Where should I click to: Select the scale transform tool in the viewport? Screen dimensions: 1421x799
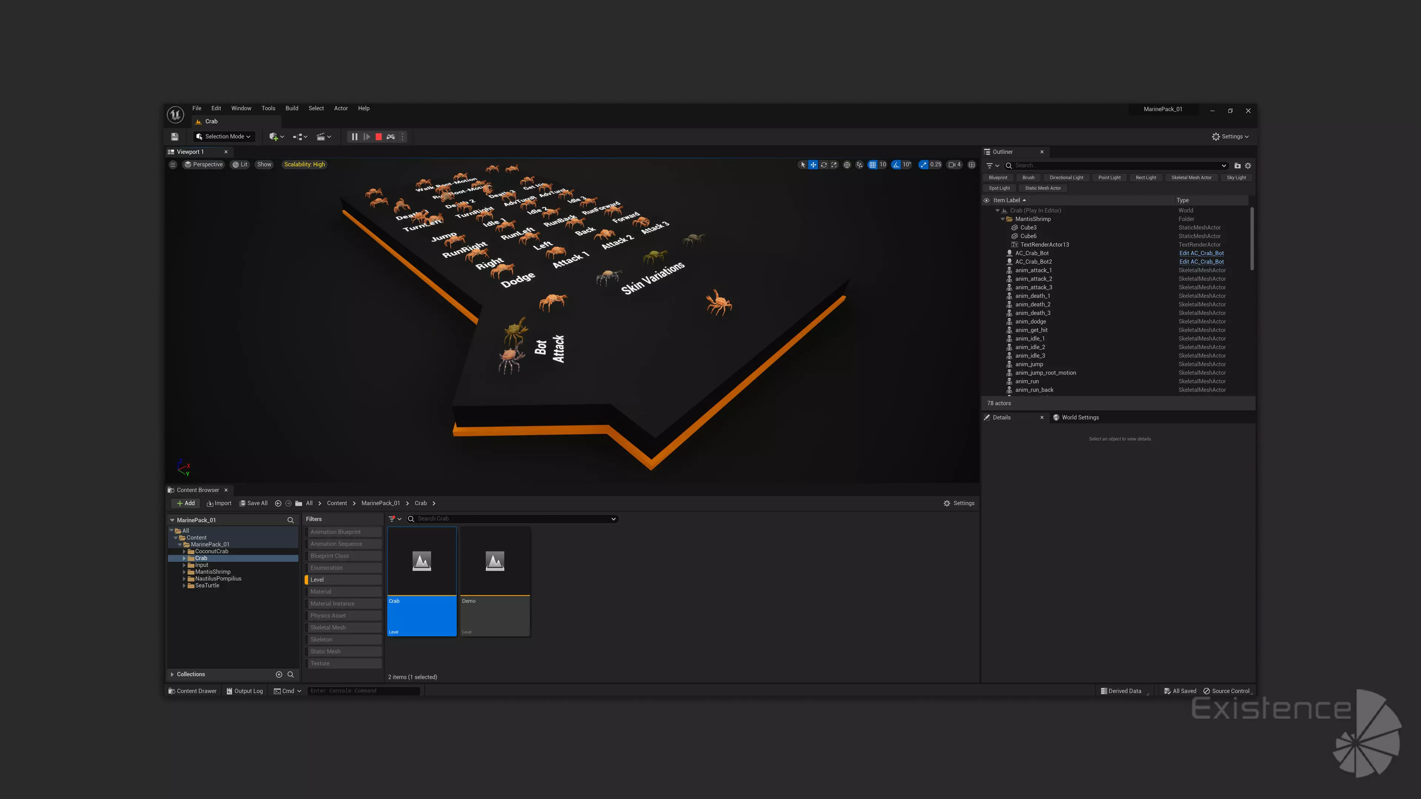[x=834, y=165]
